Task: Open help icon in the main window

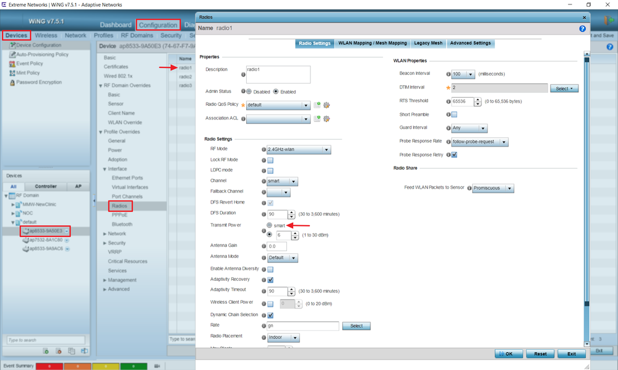Action: (x=610, y=47)
